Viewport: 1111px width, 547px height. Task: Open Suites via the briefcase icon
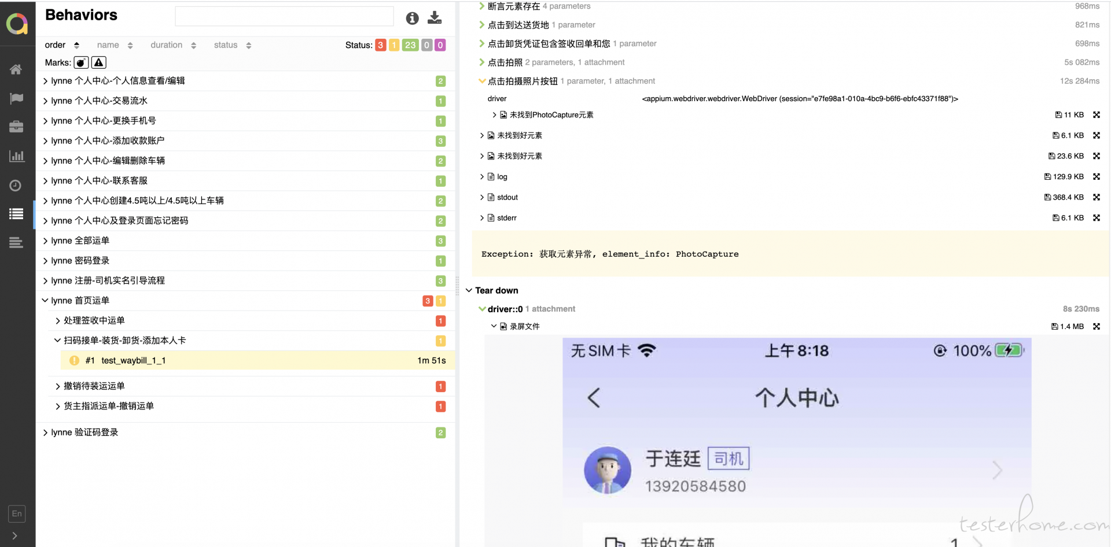tap(16, 127)
